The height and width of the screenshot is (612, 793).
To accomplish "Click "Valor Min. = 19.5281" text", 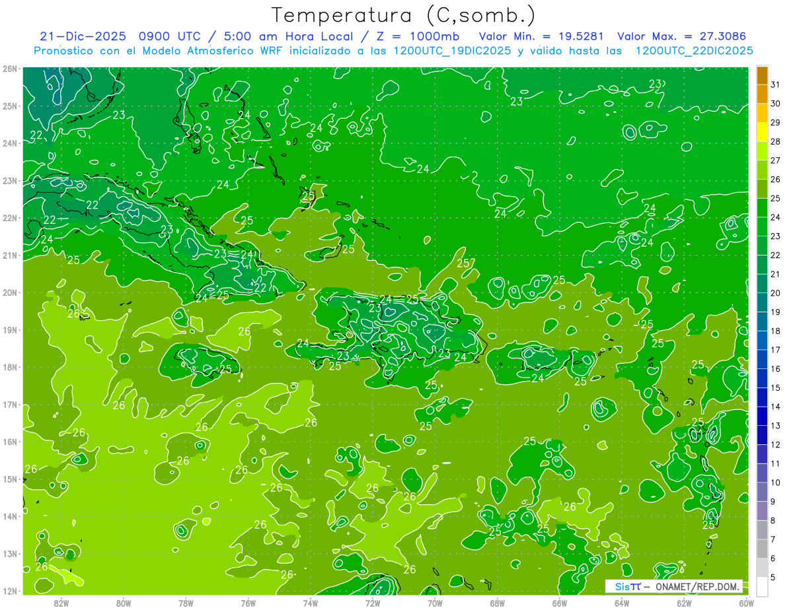I will [541, 36].
